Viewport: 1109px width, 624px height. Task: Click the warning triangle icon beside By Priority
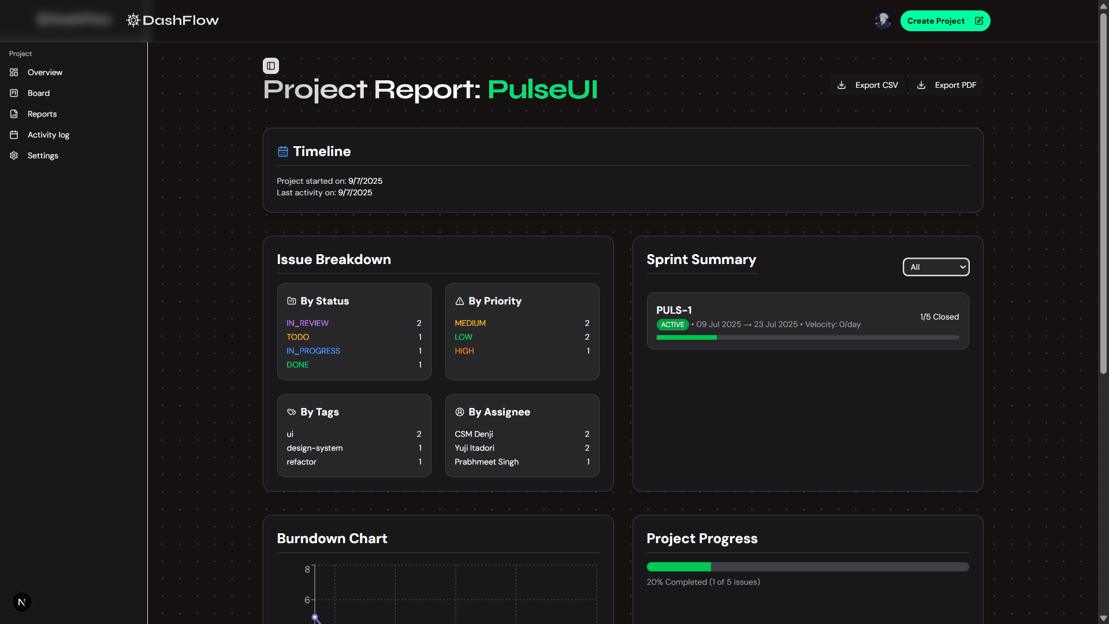click(459, 300)
